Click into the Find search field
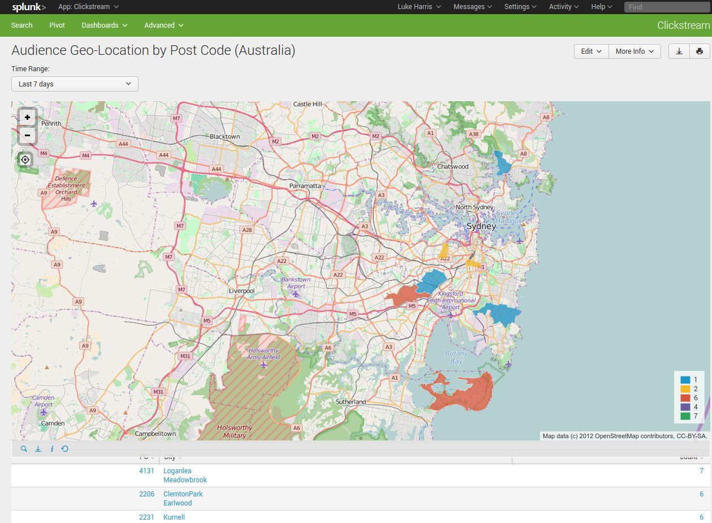This screenshot has height=523, width=712. (x=666, y=7)
